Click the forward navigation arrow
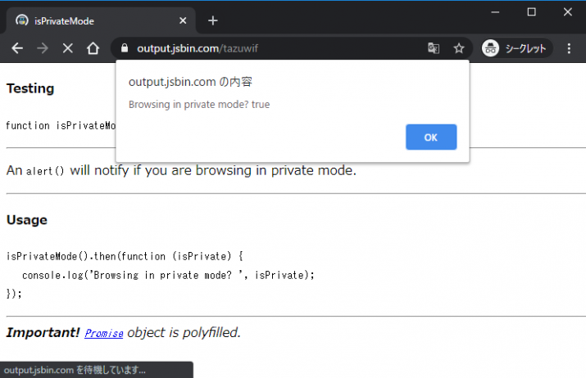The image size is (586, 378). tap(43, 48)
